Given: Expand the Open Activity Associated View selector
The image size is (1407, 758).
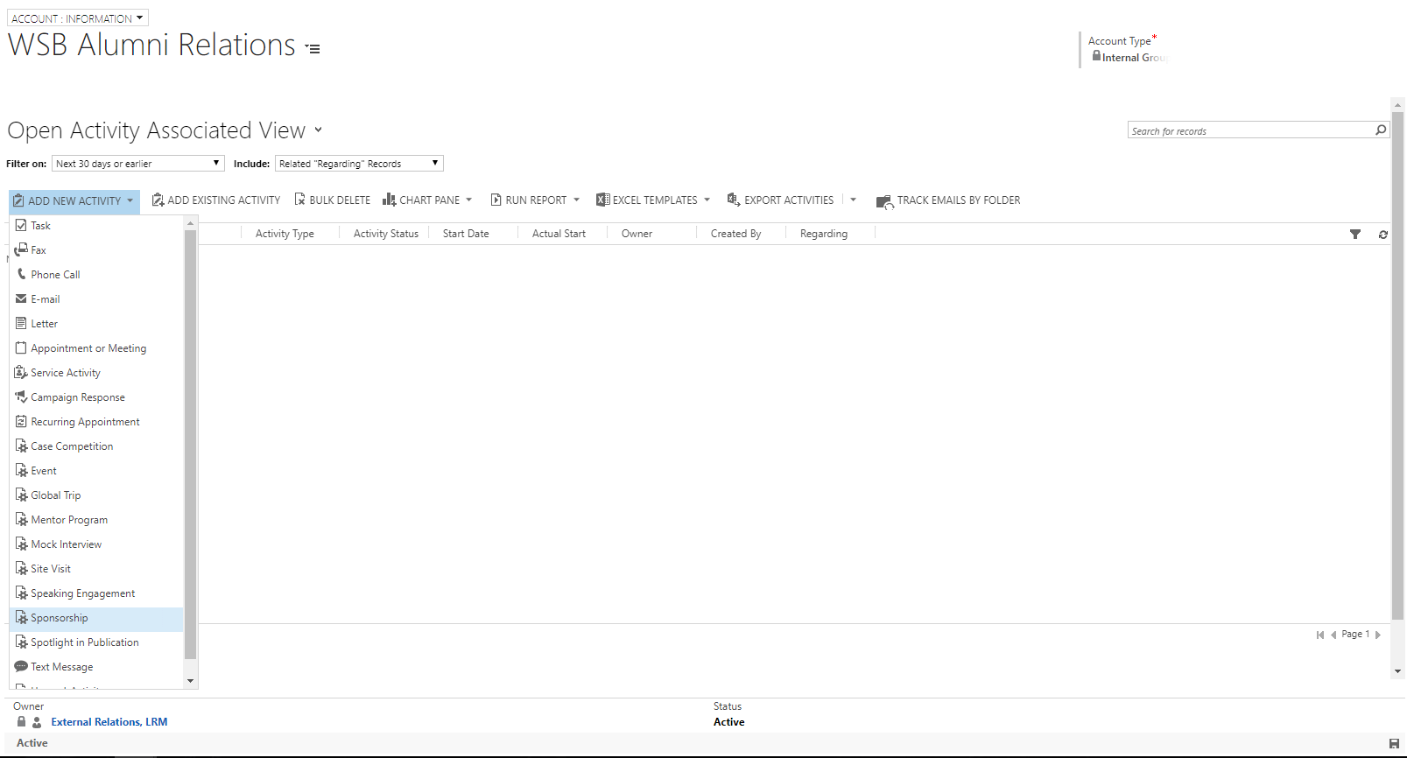Looking at the screenshot, I should pos(319,130).
